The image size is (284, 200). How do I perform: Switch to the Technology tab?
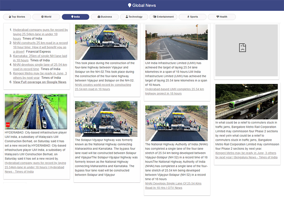click(x=134, y=17)
